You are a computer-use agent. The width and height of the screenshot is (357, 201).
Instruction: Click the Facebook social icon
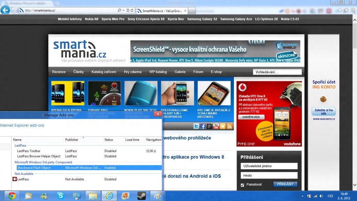click(203, 126)
